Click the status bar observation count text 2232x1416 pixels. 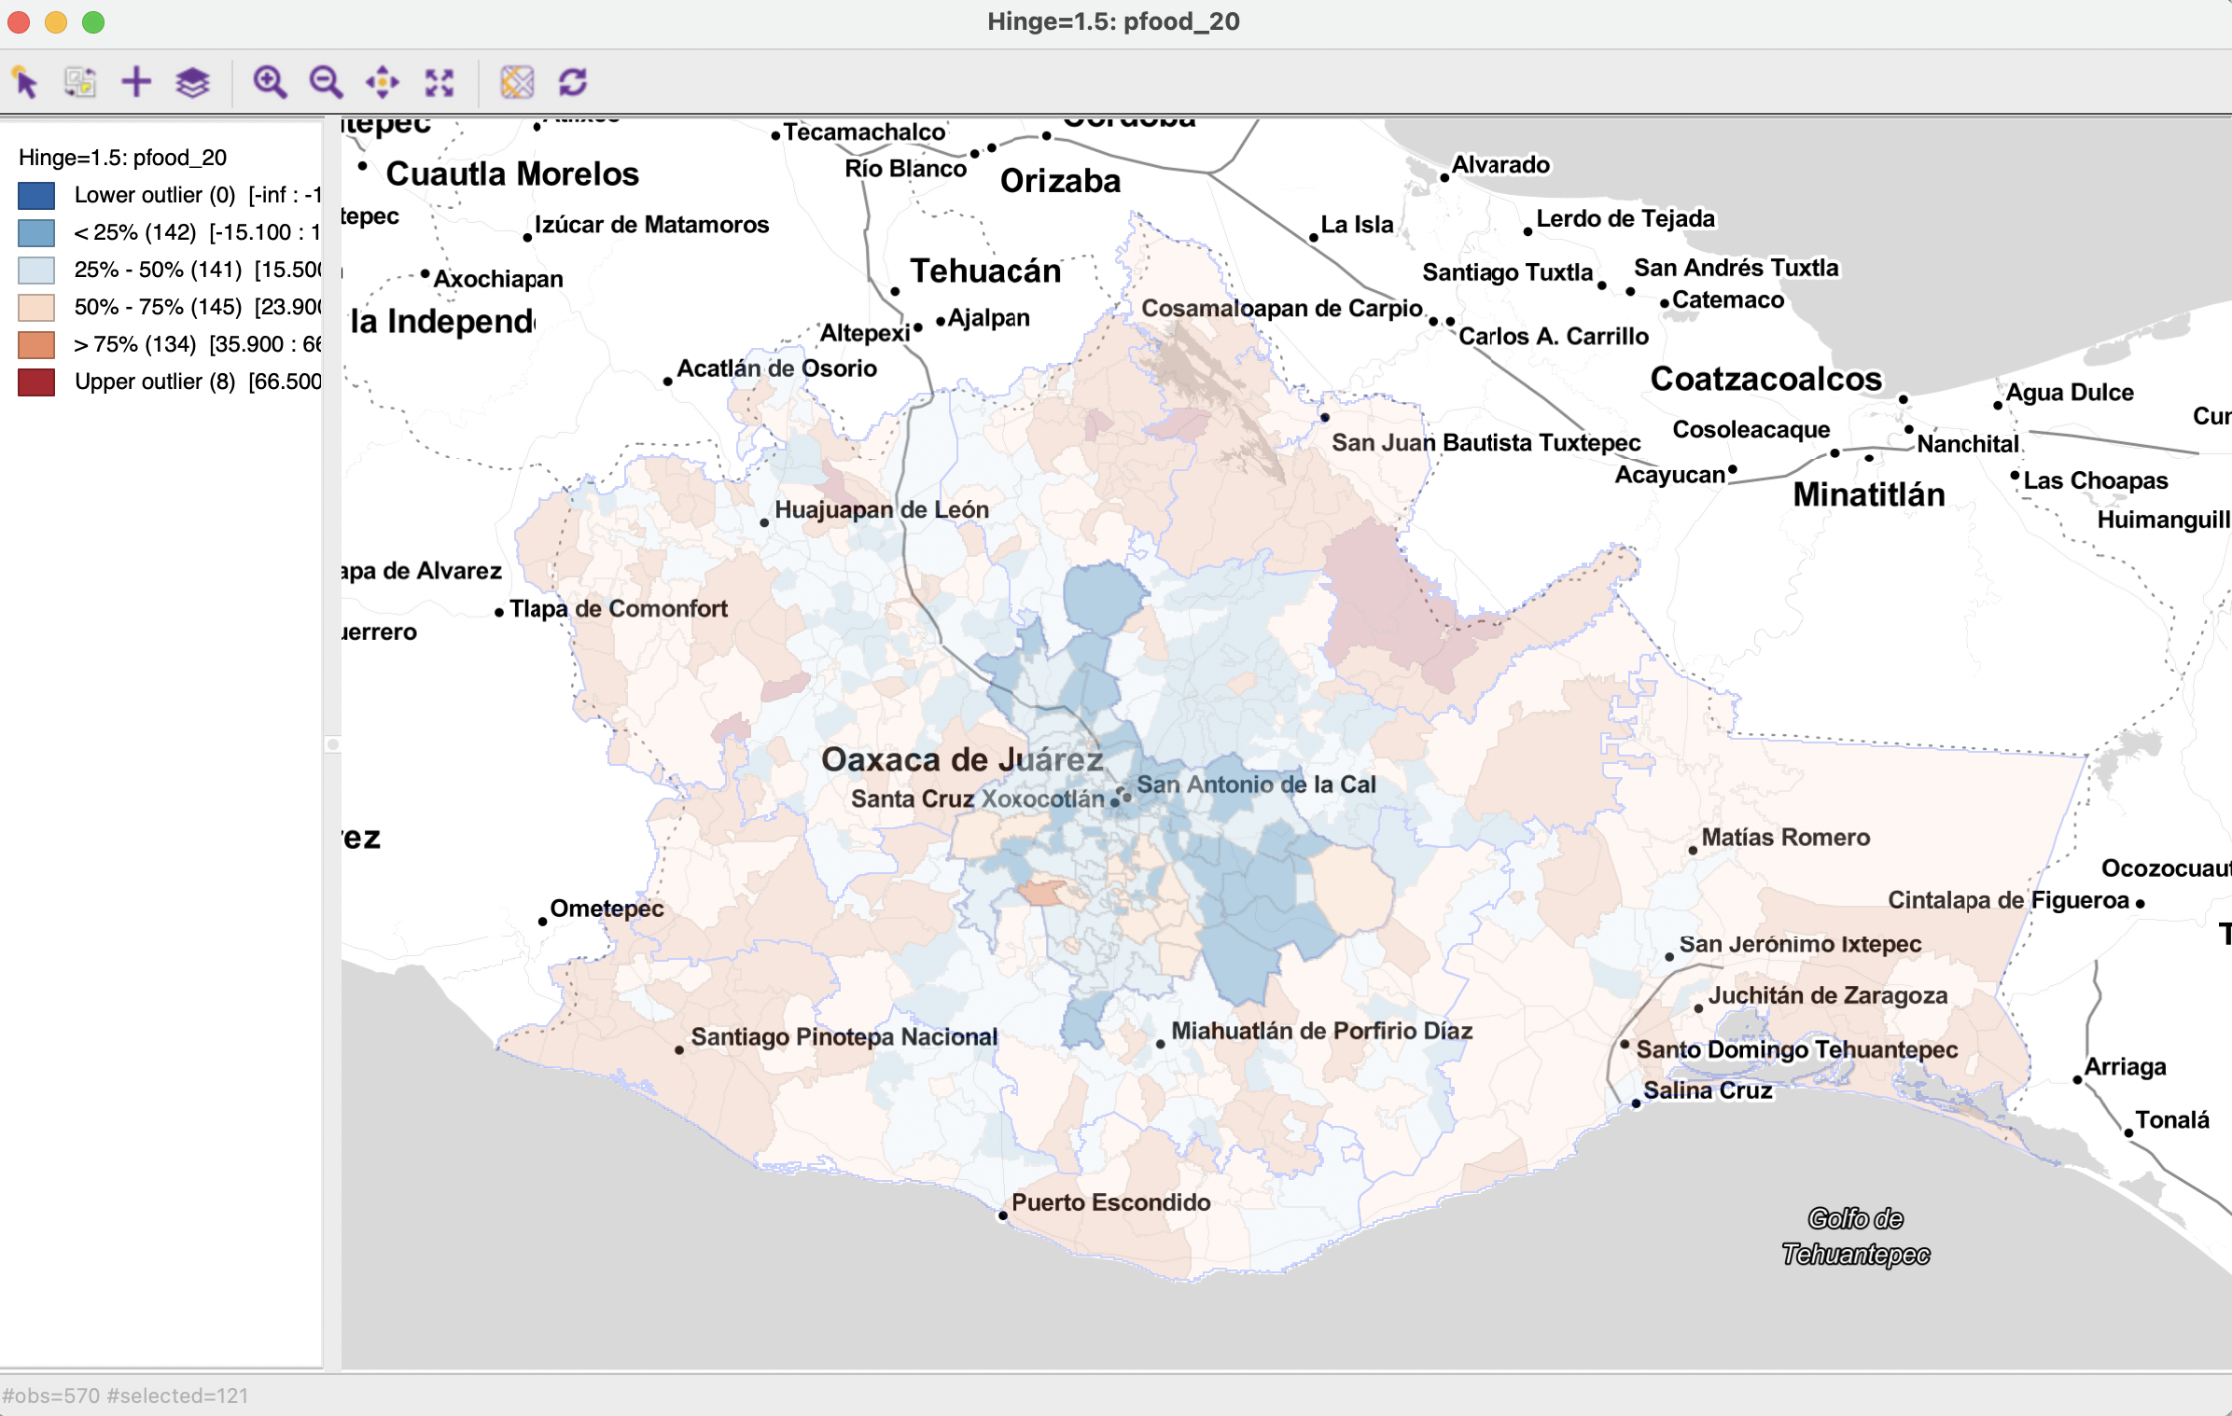(x=125, y=1395)
